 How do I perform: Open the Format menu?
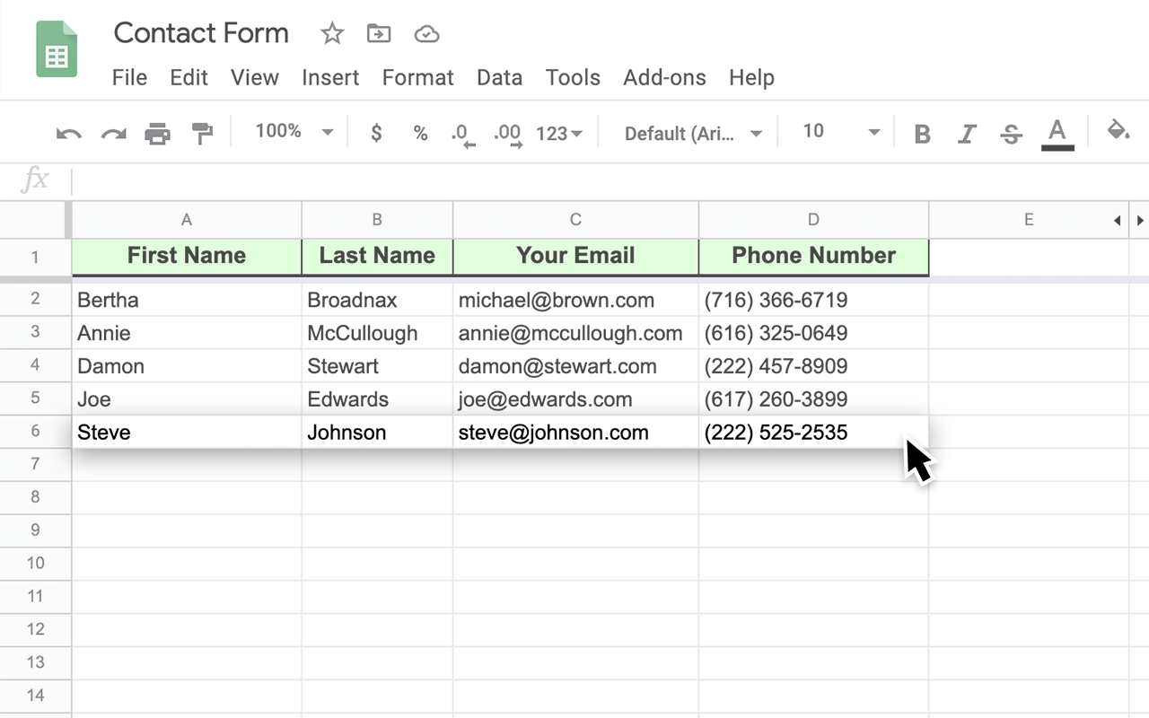pyautogui.click(x=417, y=77)
